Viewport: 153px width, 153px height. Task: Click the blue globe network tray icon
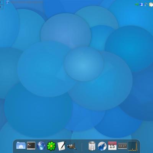pos(142,5)
